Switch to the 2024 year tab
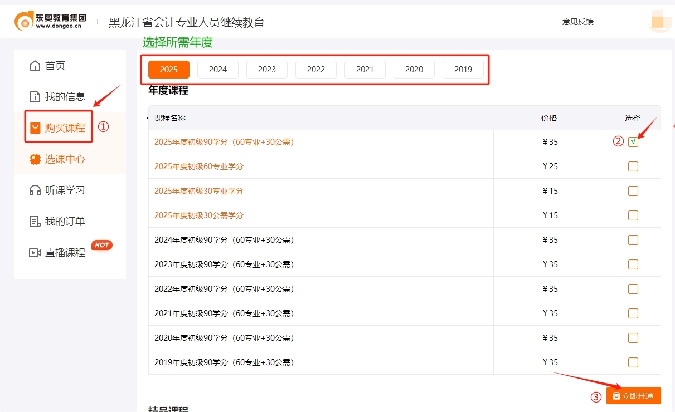Screen dimensions: 675x412 pyautogui.click(x=217, y=69)
